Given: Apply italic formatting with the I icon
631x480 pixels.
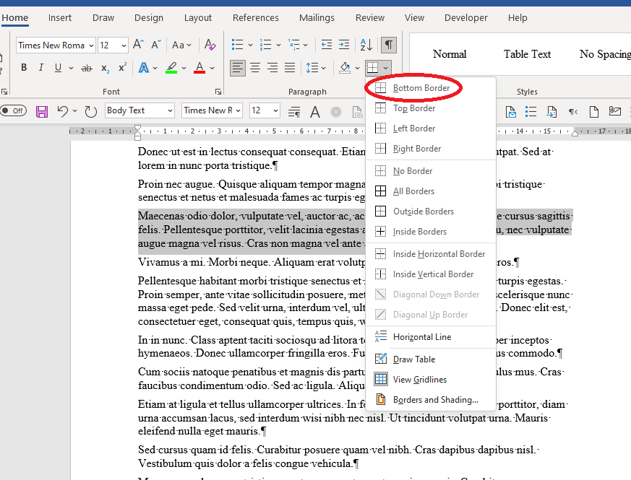Looking at the screenshot, I should point(41,68).
